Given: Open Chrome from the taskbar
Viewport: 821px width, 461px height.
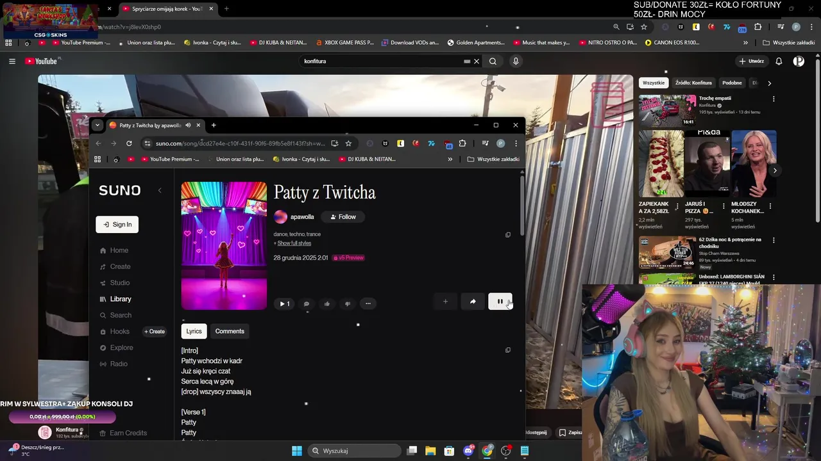Looking at the screenshot, I should [x=487, y=451].
